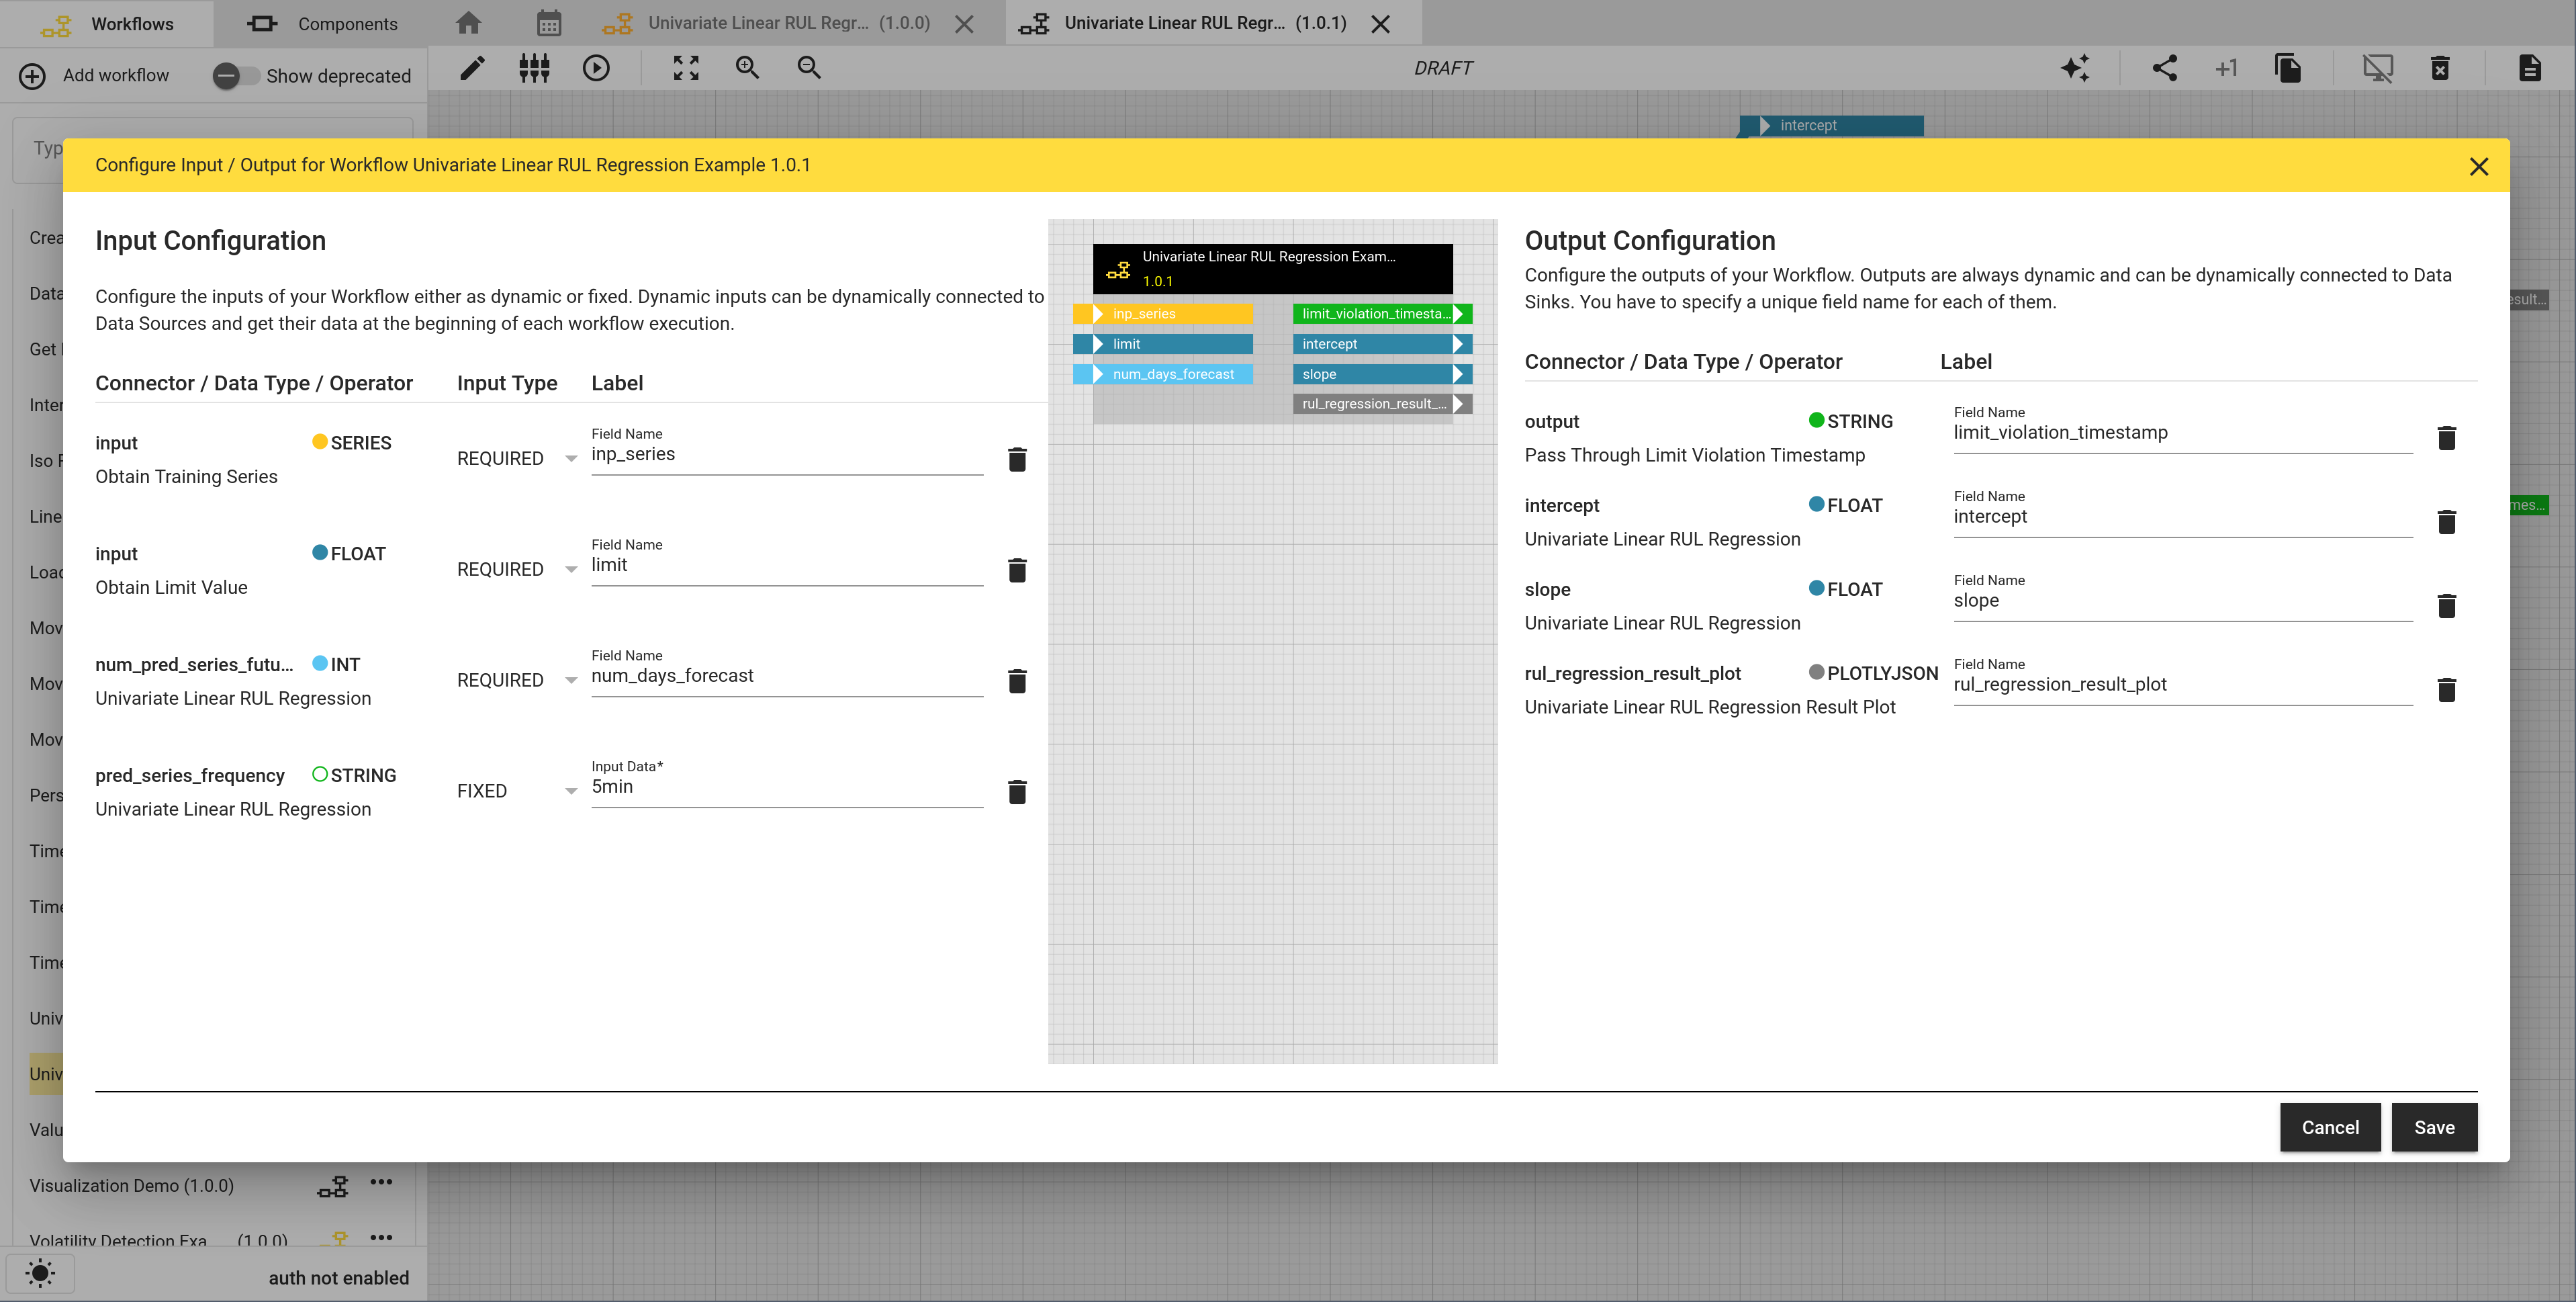Delete the limit_violation_timestamp output row
The image size is (2576, 1302).
tap(2447, 437)
